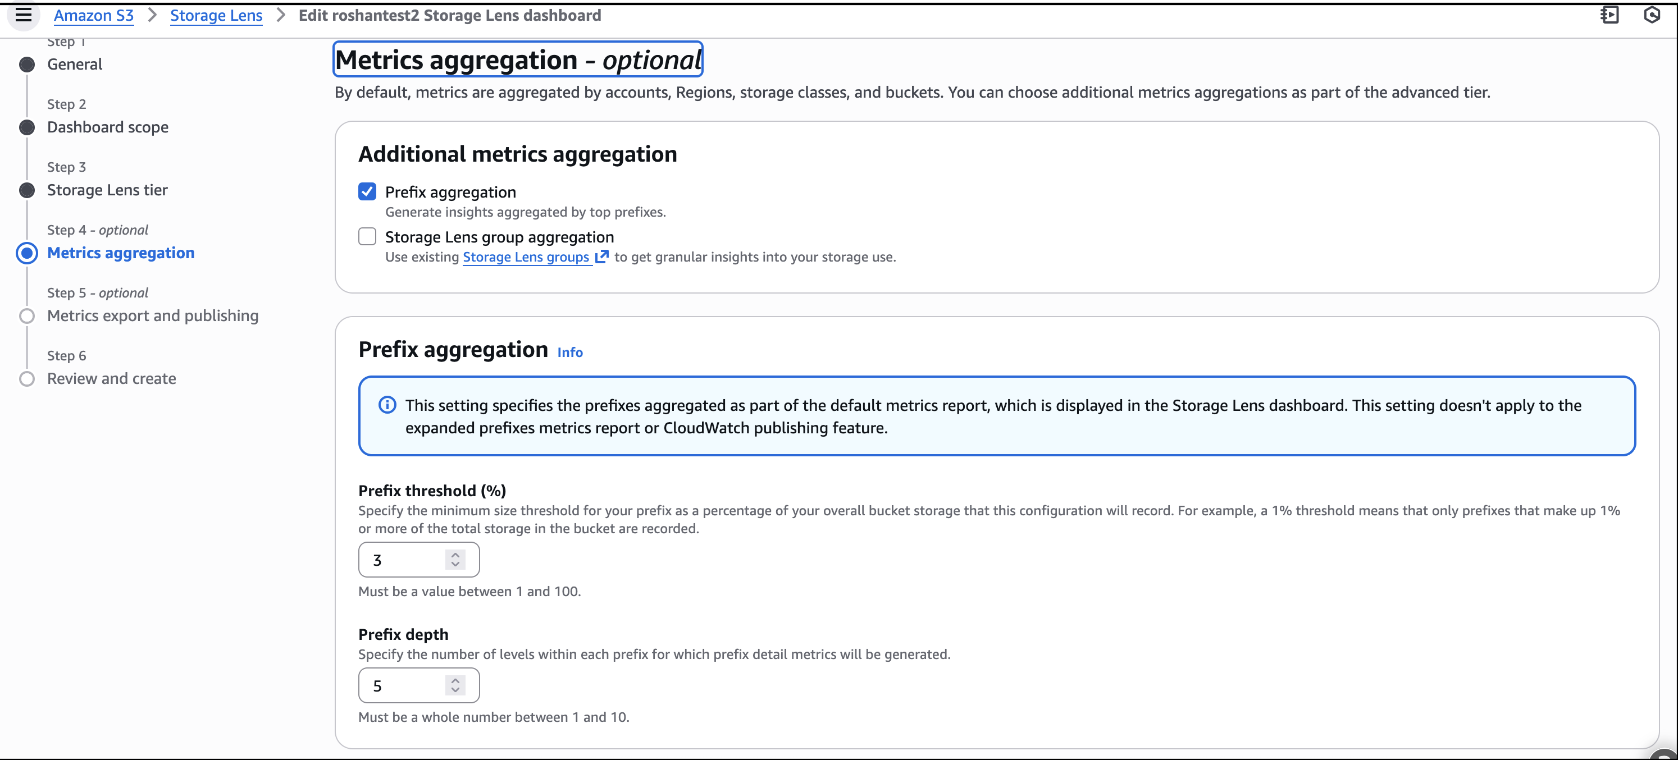Enable Storage Lens group aggregation checkbox

(x=367, y=236)
